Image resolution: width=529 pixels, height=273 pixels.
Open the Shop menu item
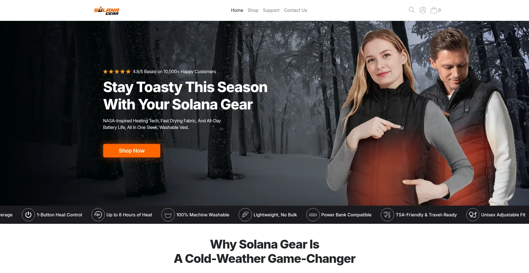click(x=253, y=10)
